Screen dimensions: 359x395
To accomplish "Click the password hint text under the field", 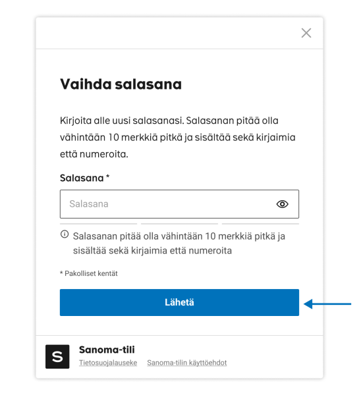I will [x=179, y=244].
